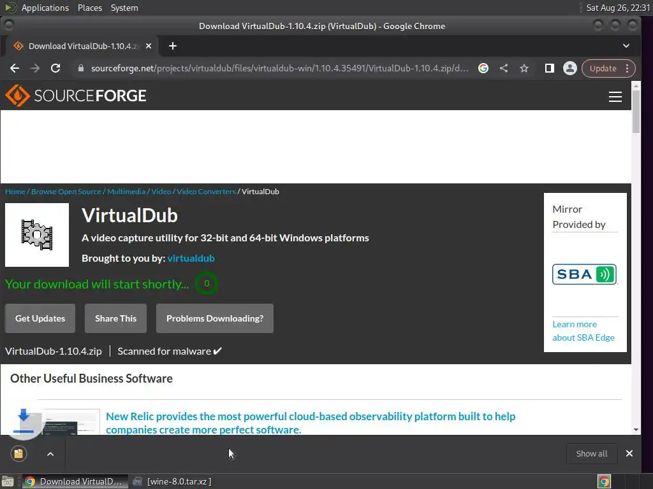Image resolution: width=653 pixels, height=489 pixels.
Task: Click Learn more about SBA Edge link
Action: coord(583,331)
